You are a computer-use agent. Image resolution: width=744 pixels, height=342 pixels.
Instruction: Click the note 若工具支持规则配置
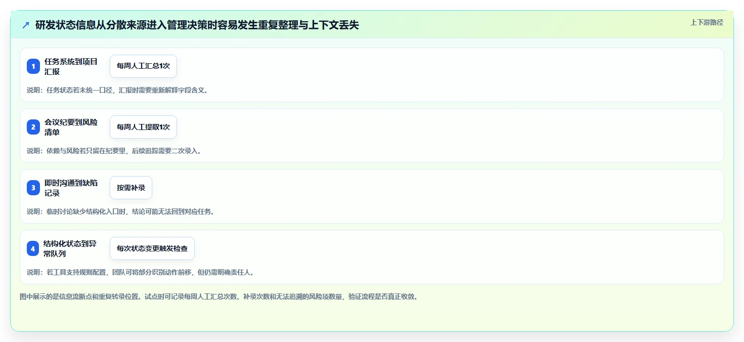[x=141, y=272]
